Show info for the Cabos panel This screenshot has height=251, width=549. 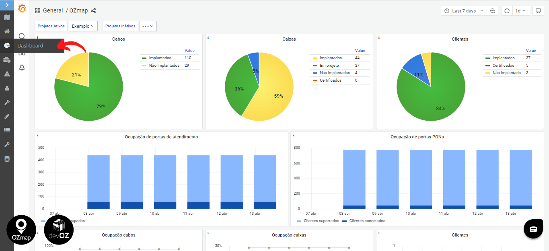tap(37, 37)
